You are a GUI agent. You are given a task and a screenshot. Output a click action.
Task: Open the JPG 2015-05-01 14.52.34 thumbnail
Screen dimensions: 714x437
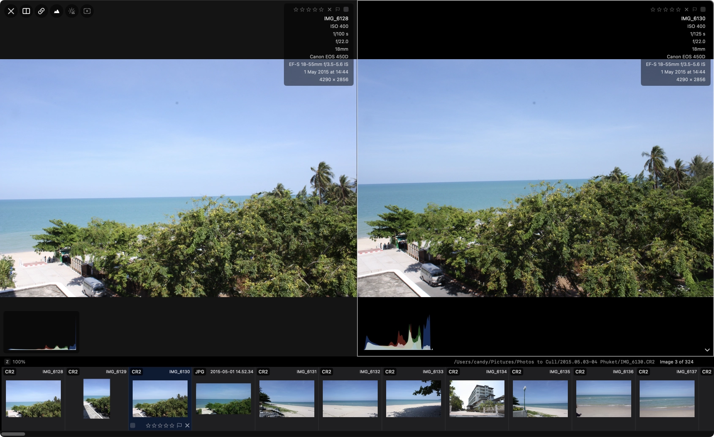tap(223, 399)
